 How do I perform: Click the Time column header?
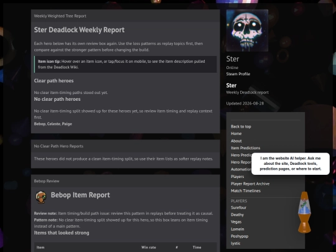pyautogui.click(x=197, y=247)
